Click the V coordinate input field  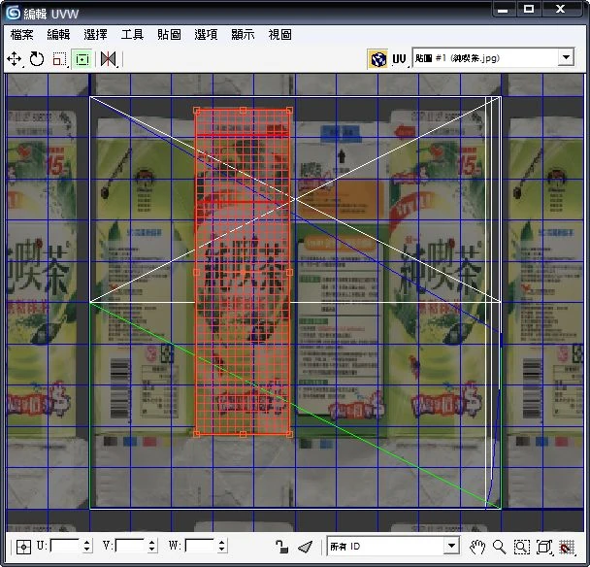tap(130, 546)
